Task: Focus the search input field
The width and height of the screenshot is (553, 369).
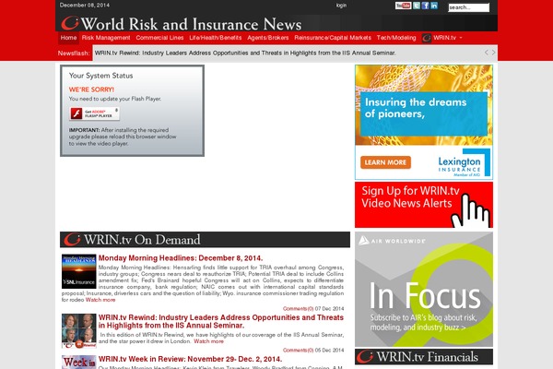Action: pyautogui.click(x=469, y=7)
